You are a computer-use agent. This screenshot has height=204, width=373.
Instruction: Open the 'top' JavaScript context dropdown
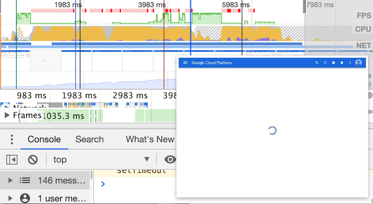(x=101, y=159)
